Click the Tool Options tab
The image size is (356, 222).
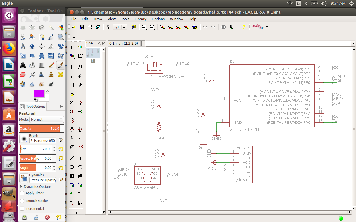33,107
